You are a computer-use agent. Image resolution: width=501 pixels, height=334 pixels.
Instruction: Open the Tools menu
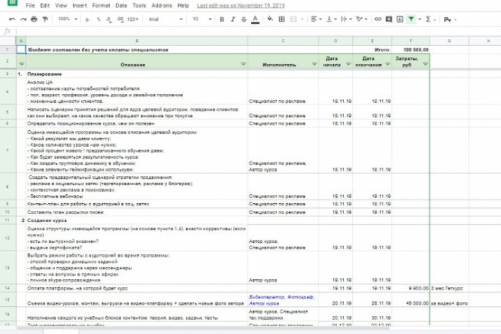[139, 6]
